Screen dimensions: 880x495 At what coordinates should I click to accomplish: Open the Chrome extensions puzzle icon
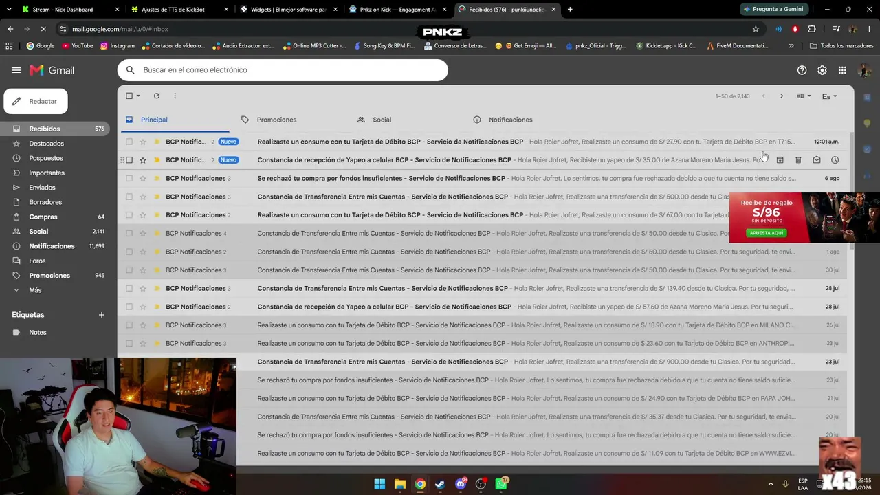click(x=812, y=29)
